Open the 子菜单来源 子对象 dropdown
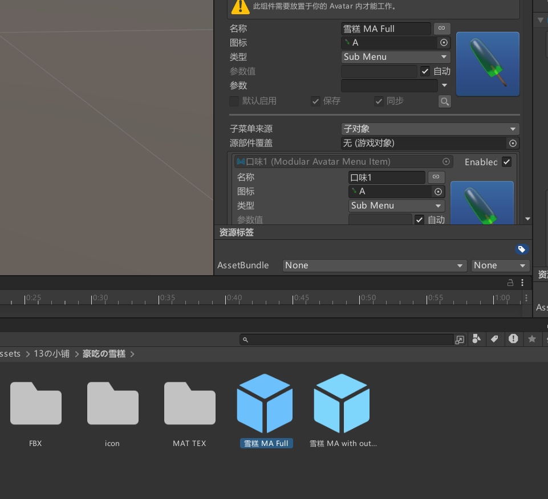 coord(430,129)
